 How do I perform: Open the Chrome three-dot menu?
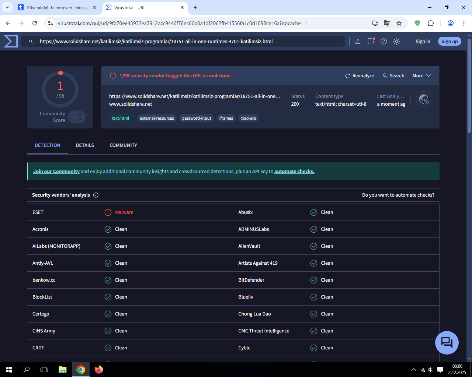point(464,23)
